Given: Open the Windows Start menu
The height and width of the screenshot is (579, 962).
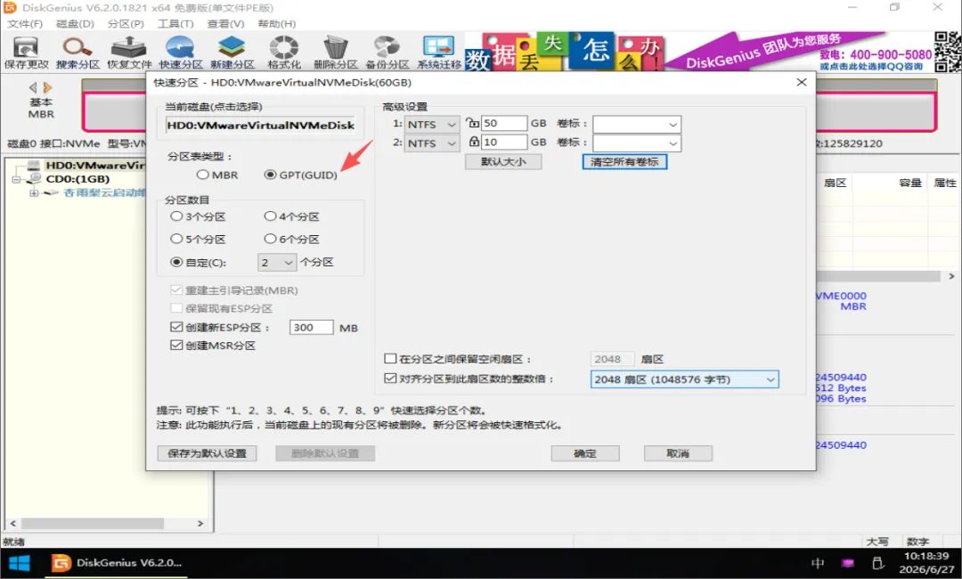Looking at the screenshot, I should [x=19, y=563].
